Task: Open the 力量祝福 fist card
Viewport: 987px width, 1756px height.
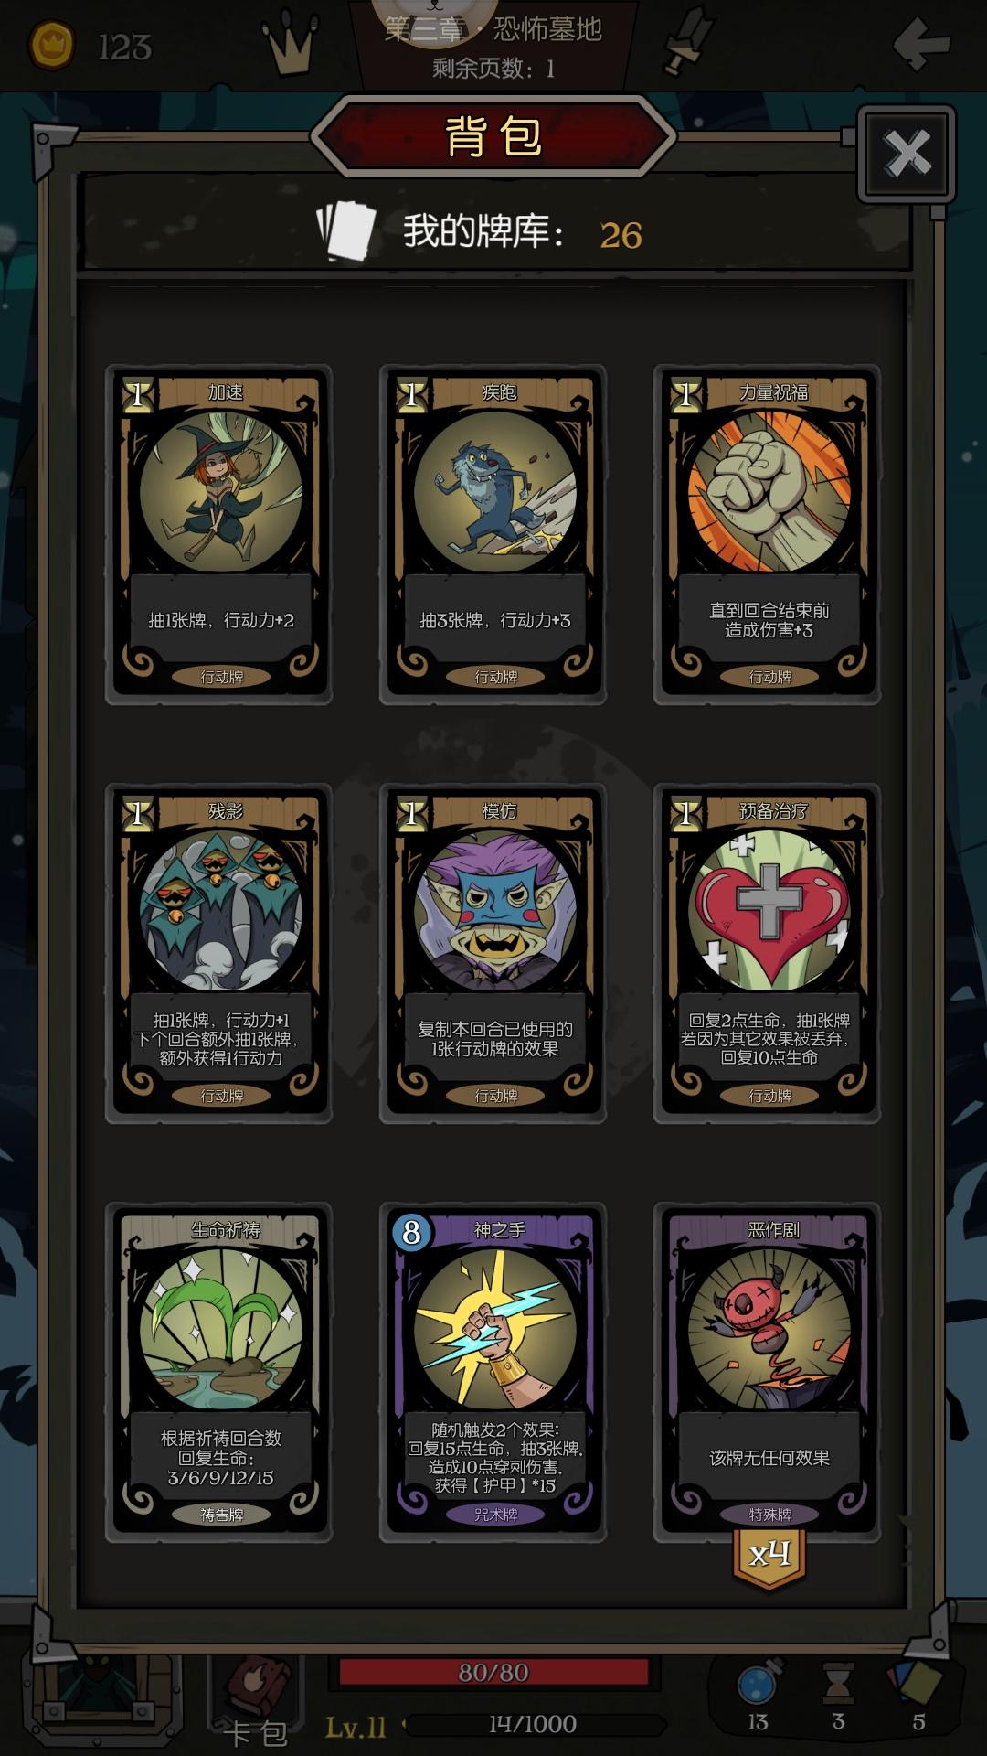Action: (768, 535)
